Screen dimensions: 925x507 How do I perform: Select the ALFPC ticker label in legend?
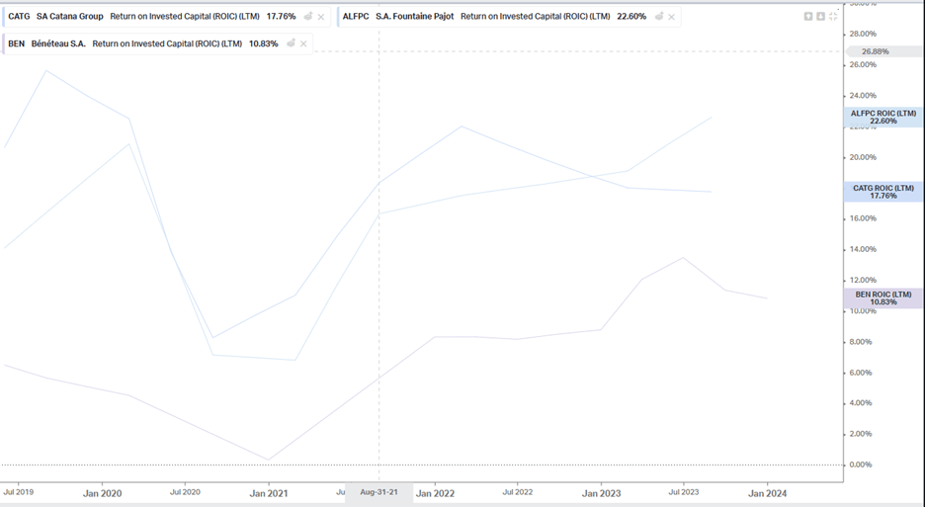[x=355, y=17]
